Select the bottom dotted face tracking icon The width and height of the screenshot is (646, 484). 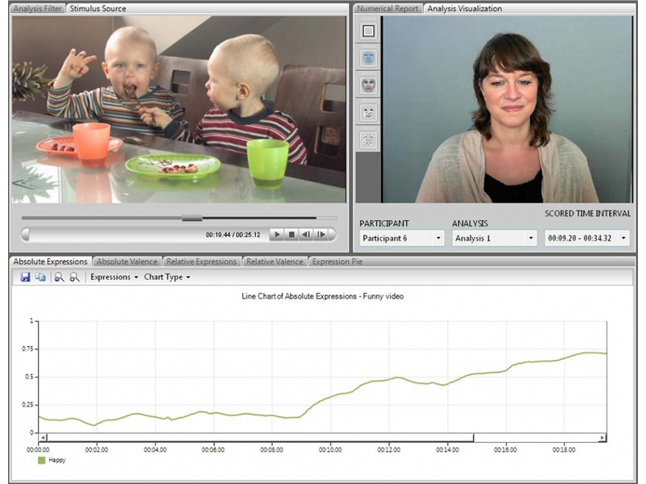click(x=368, y=140)
